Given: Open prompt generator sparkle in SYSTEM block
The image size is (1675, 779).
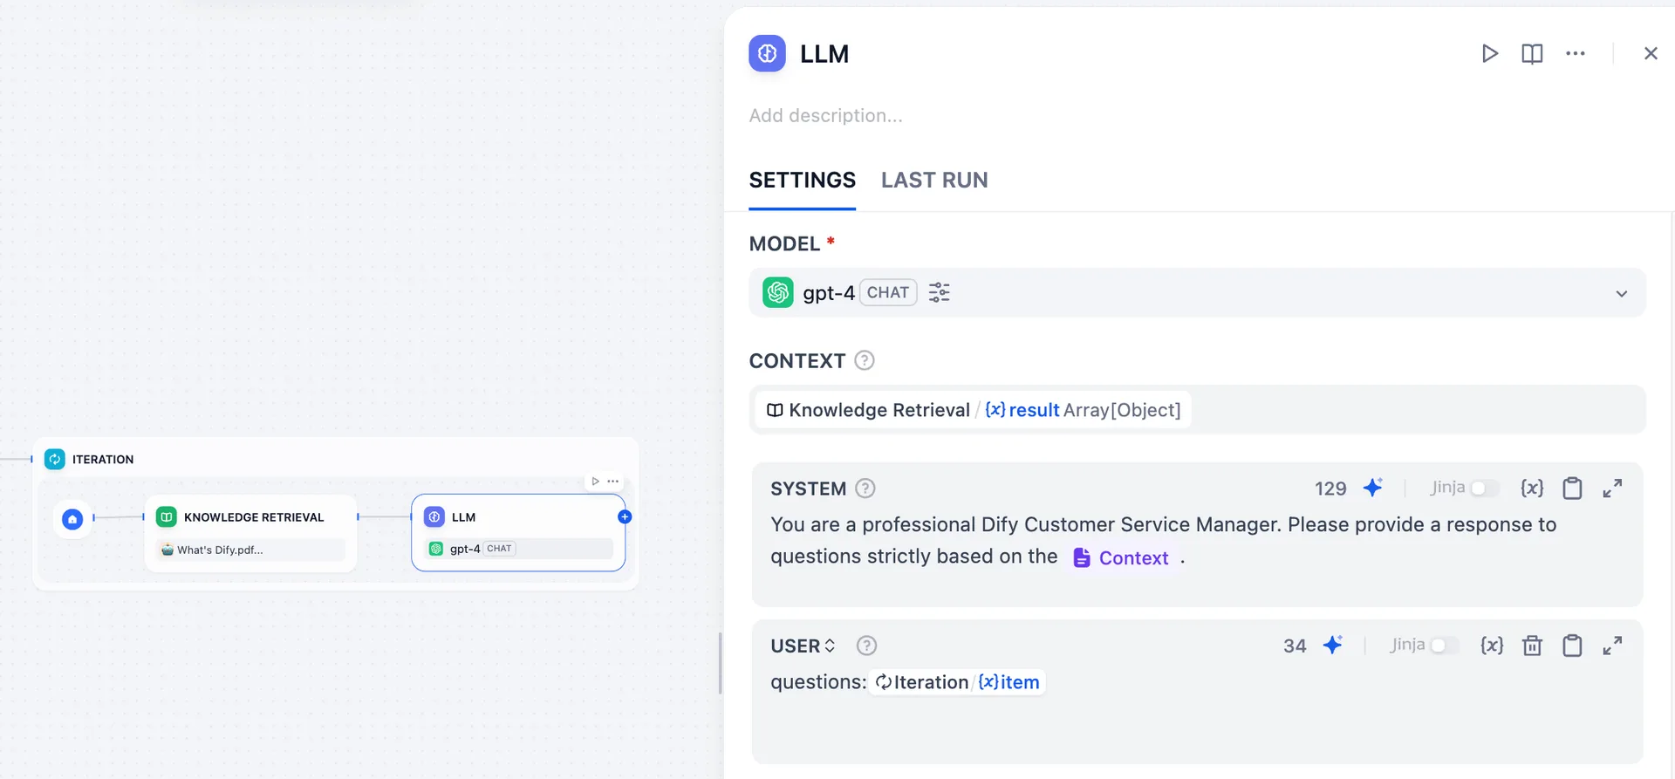Looking at the screenshot, I should pyautogui.click(x=1372, y=487).
